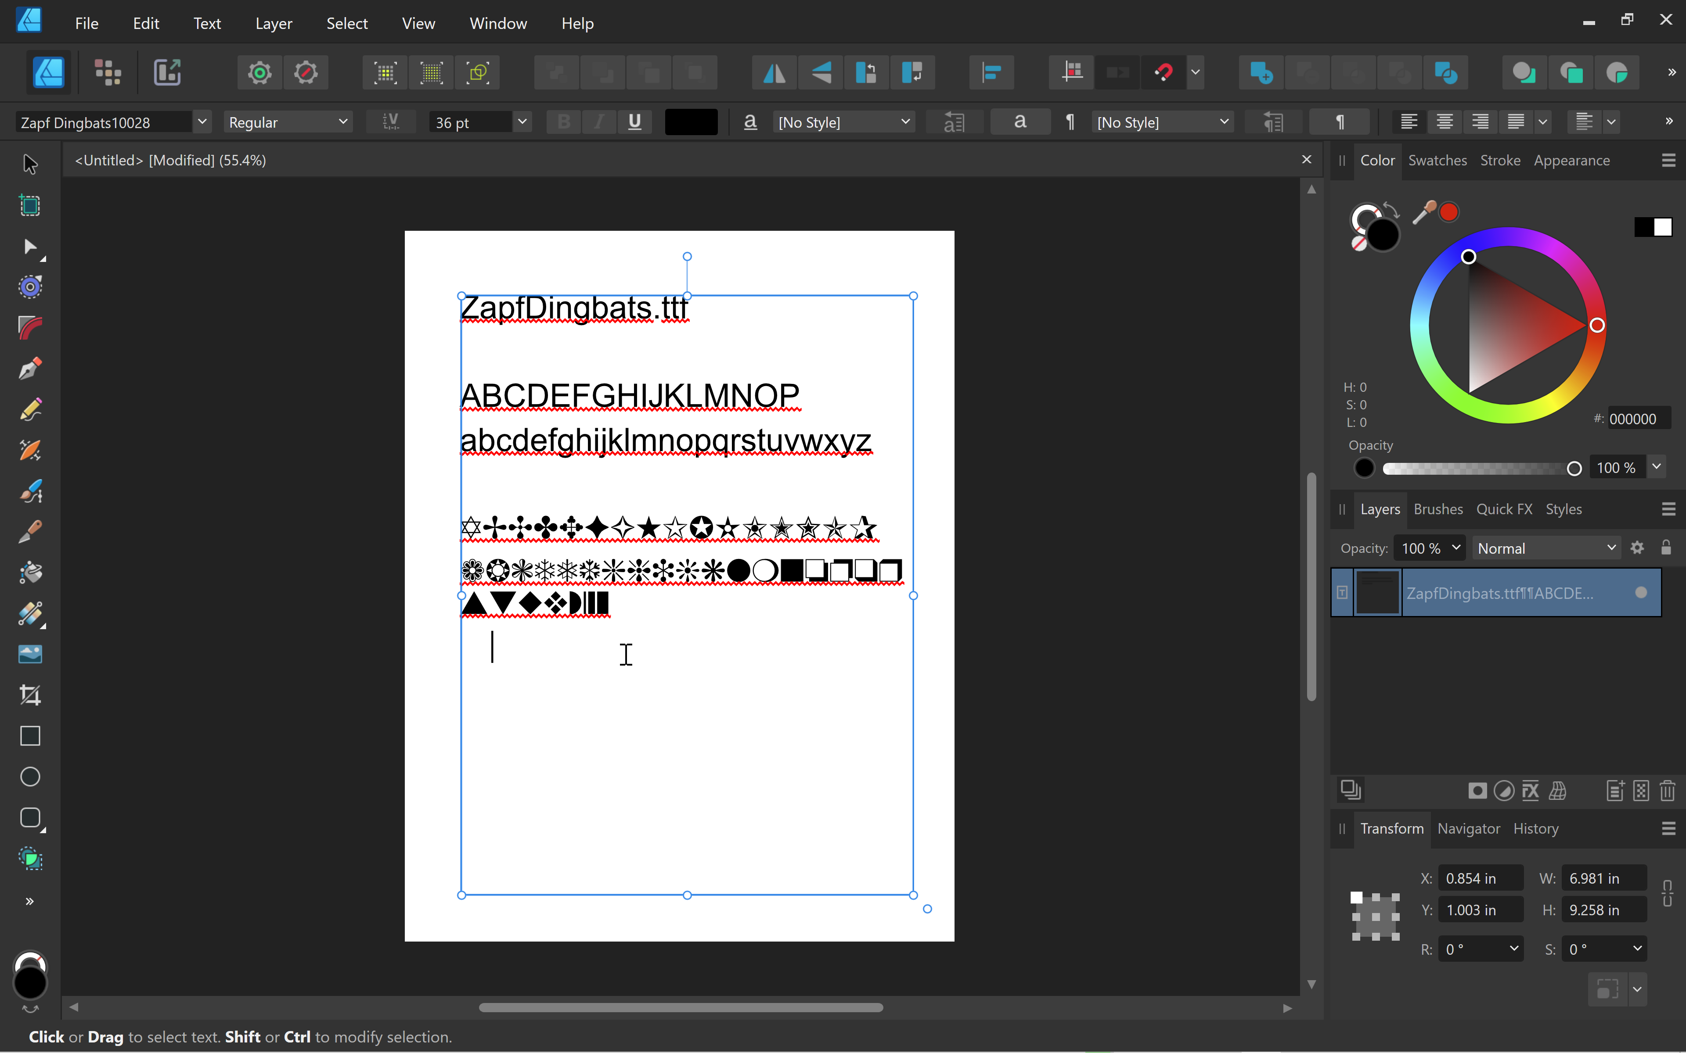Screen dimensions: 1686x1053
Task: Click the Layer Effects fx icon
Action: click(1531, 791)
